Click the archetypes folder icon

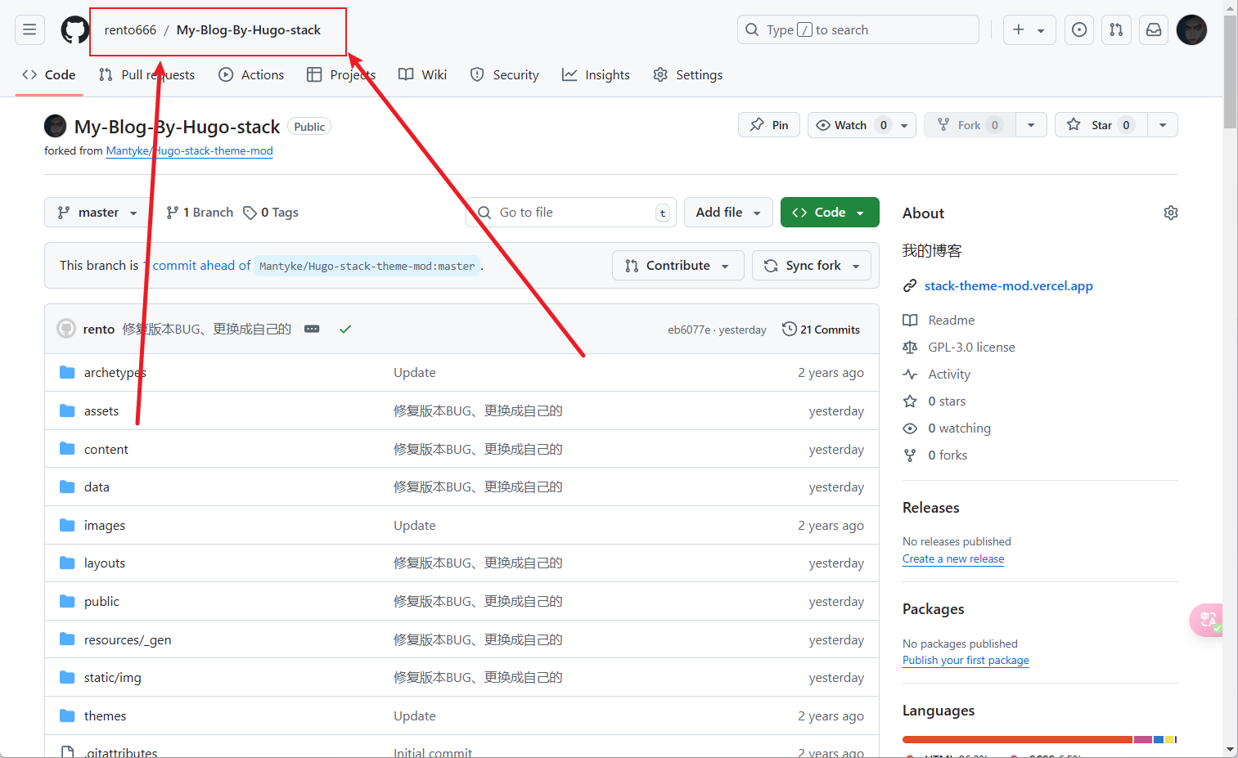(67, 373)
